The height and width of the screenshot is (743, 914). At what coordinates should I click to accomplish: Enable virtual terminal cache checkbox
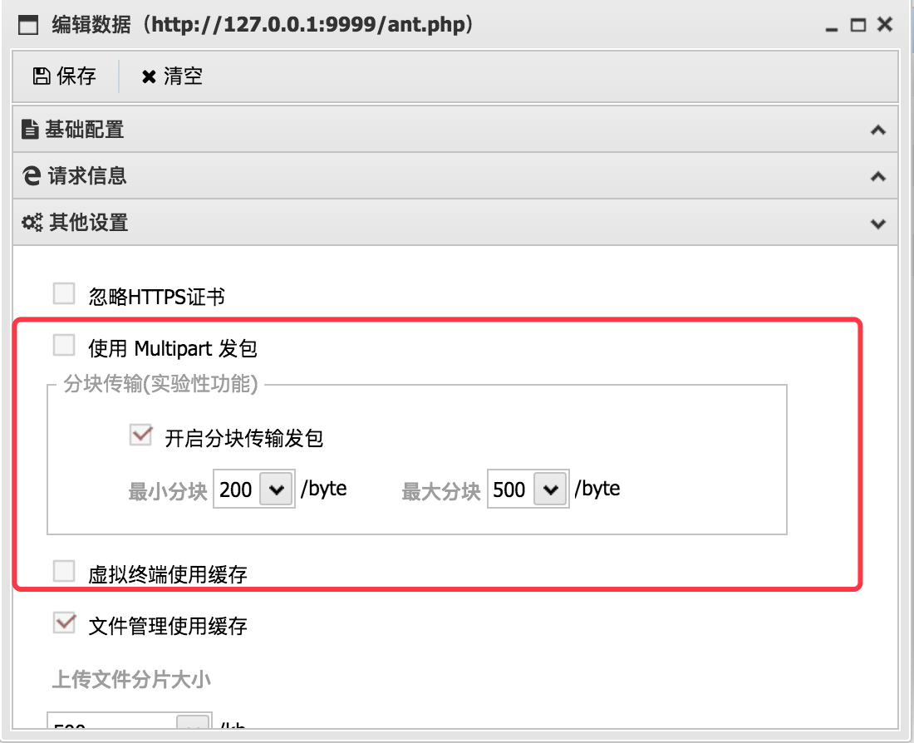(x=63, y=572)
